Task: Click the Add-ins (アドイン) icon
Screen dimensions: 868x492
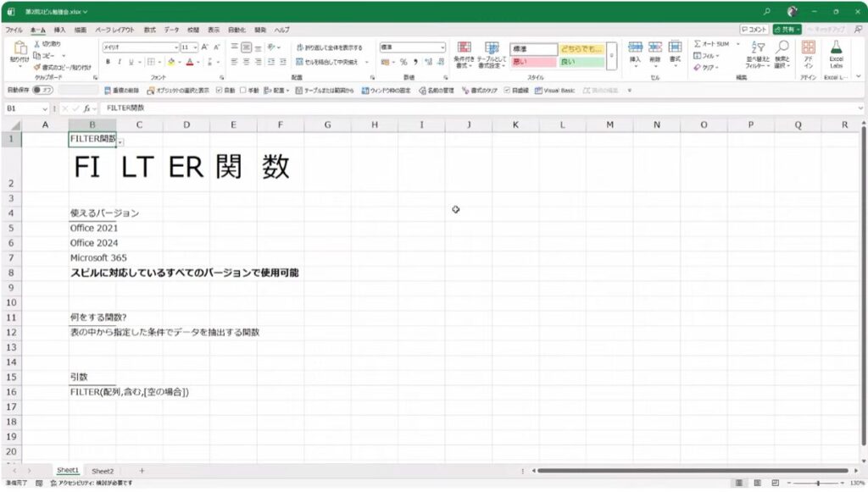Action: 808,53
